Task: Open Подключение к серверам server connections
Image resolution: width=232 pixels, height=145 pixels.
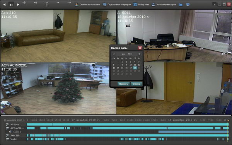Action: (104, 5)
